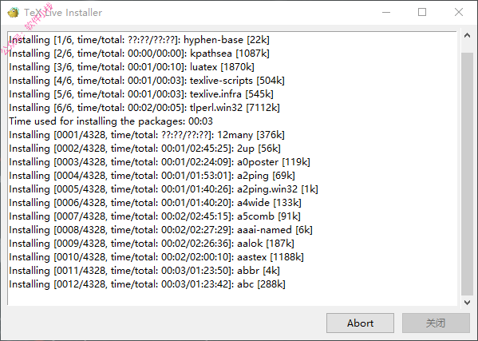The image size is (478, 341).
Task: Click the TeX Live Installer title text
Action: pos(63,13)
